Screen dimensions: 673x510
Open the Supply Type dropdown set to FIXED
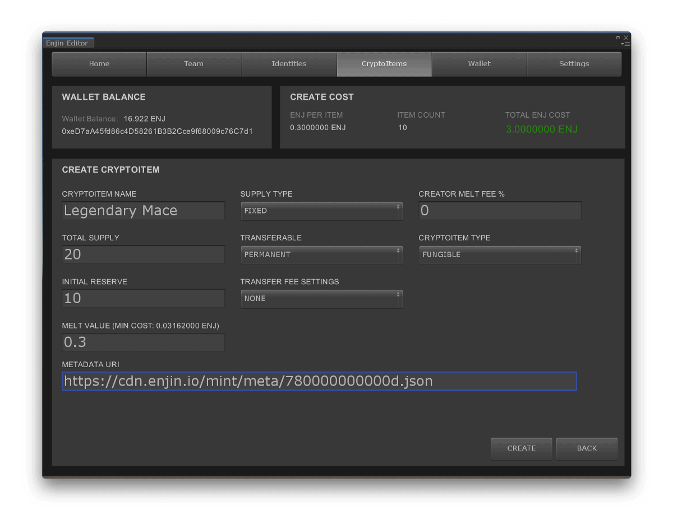coord(321,211)
